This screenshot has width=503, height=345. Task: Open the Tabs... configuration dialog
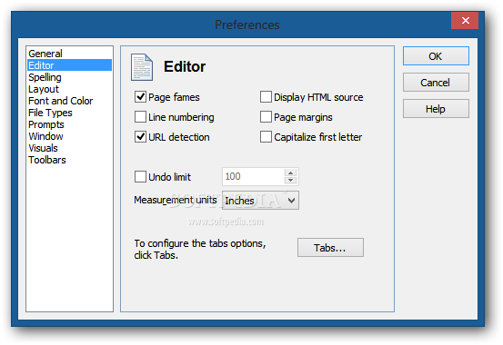pos(330,248)
